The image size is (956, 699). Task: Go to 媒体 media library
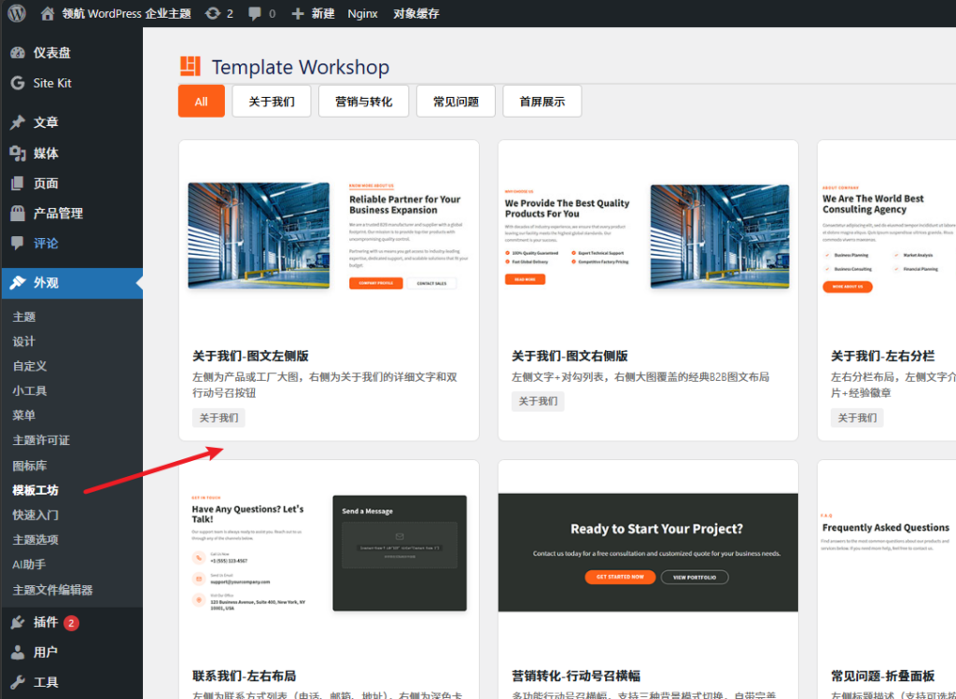coord(45,153)
